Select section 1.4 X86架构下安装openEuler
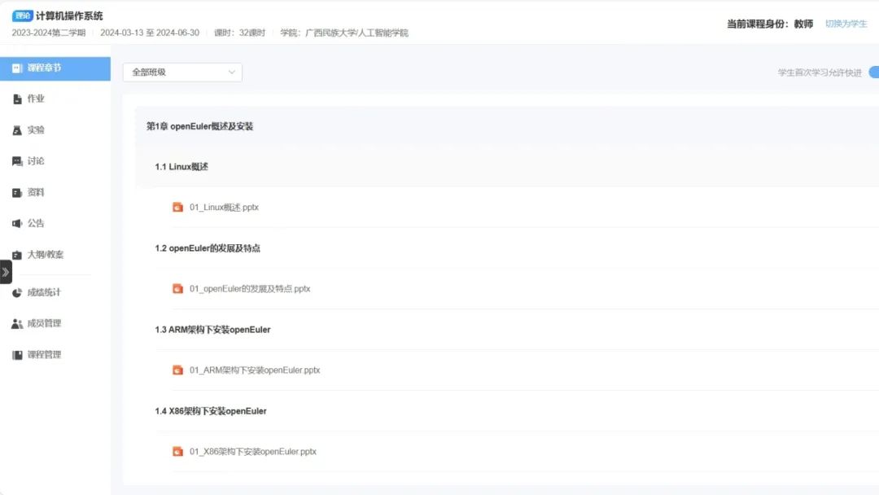 click(x=211, y=411)
